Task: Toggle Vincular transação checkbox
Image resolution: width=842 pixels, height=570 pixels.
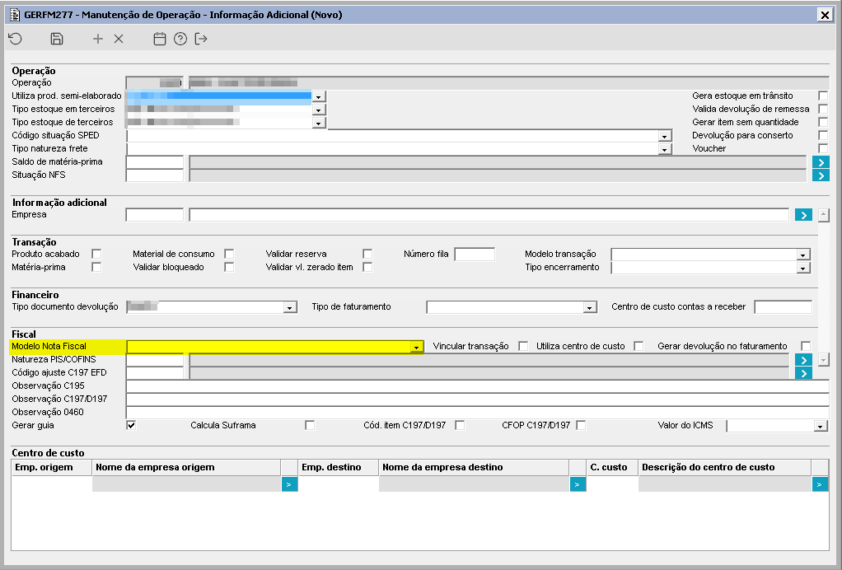Action: click(x=523, y=346)
